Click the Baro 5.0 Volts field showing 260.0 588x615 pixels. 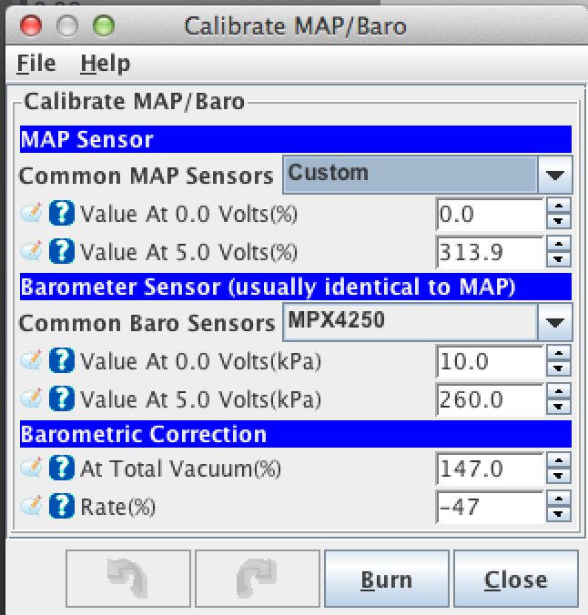pos(490,399)
